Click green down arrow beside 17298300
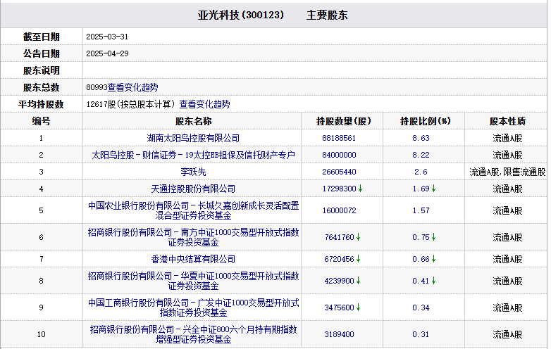Viewport: 551px width, 349px height. pyautogui.click(x=361, y=189)
